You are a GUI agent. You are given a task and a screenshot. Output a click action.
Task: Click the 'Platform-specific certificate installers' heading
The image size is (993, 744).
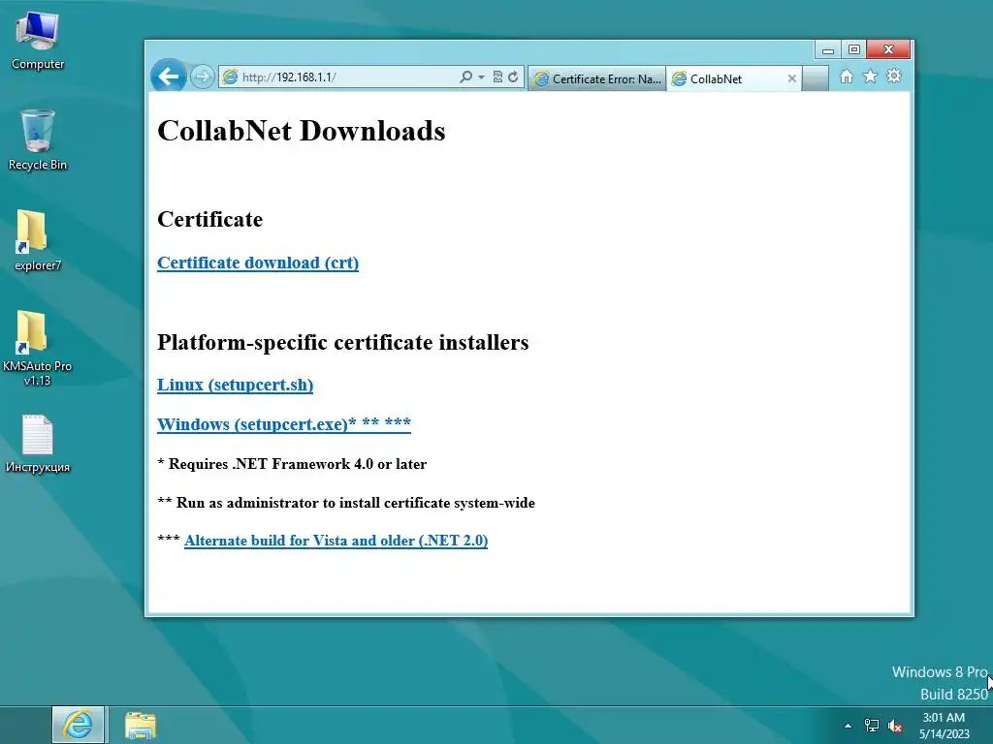coord(342,342)
